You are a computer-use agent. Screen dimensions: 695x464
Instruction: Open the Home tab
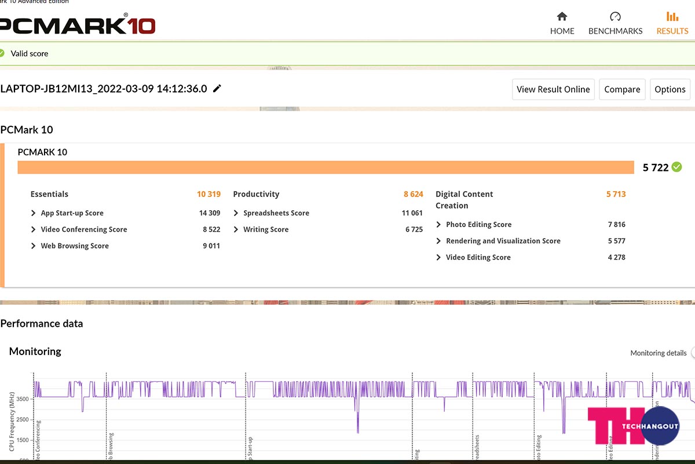pos(562,23)
